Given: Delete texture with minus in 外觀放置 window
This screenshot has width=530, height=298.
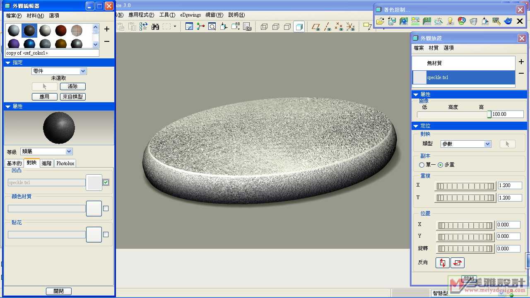Looking at the screenshot, I should tap(521, 73).
